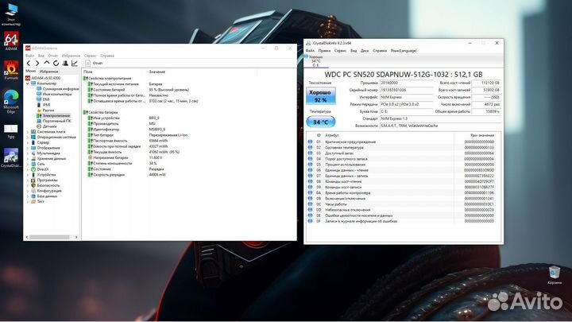Expand the DirectX tree node
Viewport: 572px width, 322px height.
tap(28, 169)
